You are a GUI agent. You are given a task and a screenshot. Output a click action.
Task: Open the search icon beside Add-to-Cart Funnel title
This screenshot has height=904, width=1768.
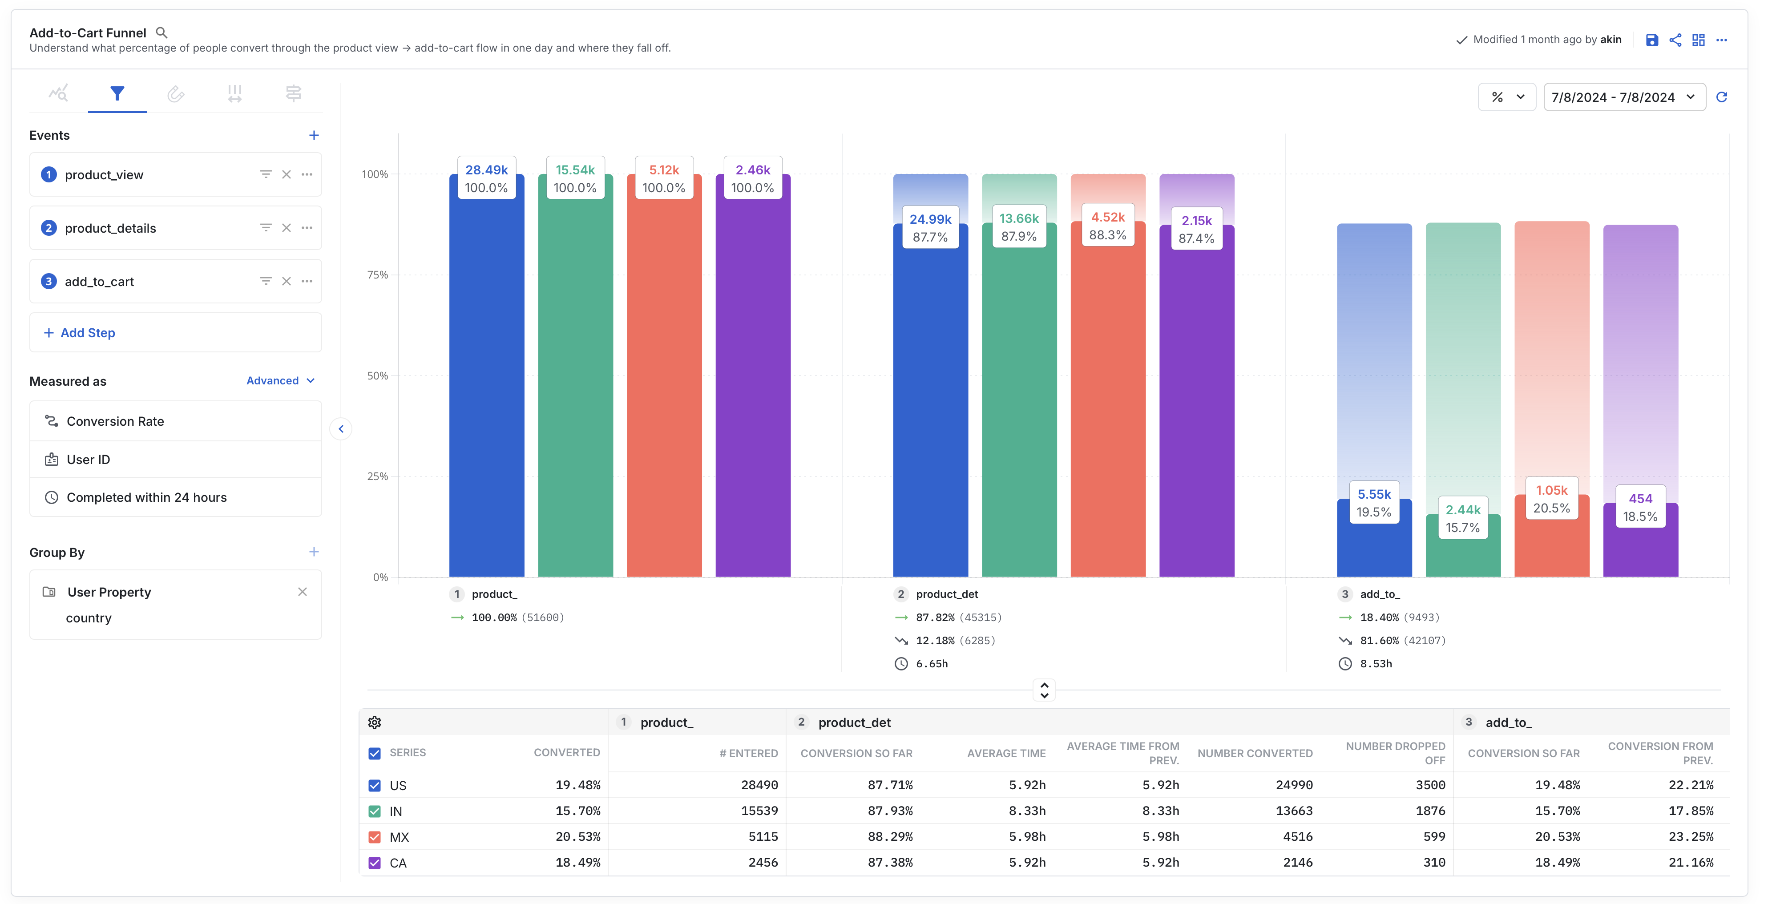click(x=161, y=32)
